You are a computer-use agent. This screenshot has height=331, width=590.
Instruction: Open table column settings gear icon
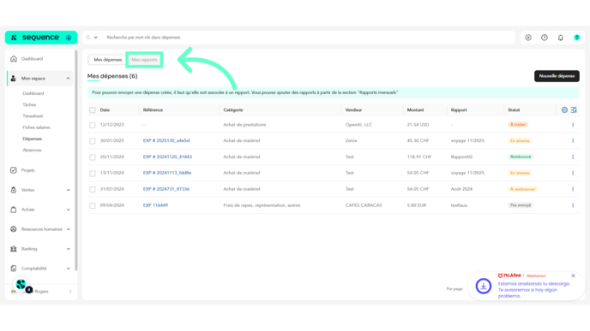(x=564, y=110)
